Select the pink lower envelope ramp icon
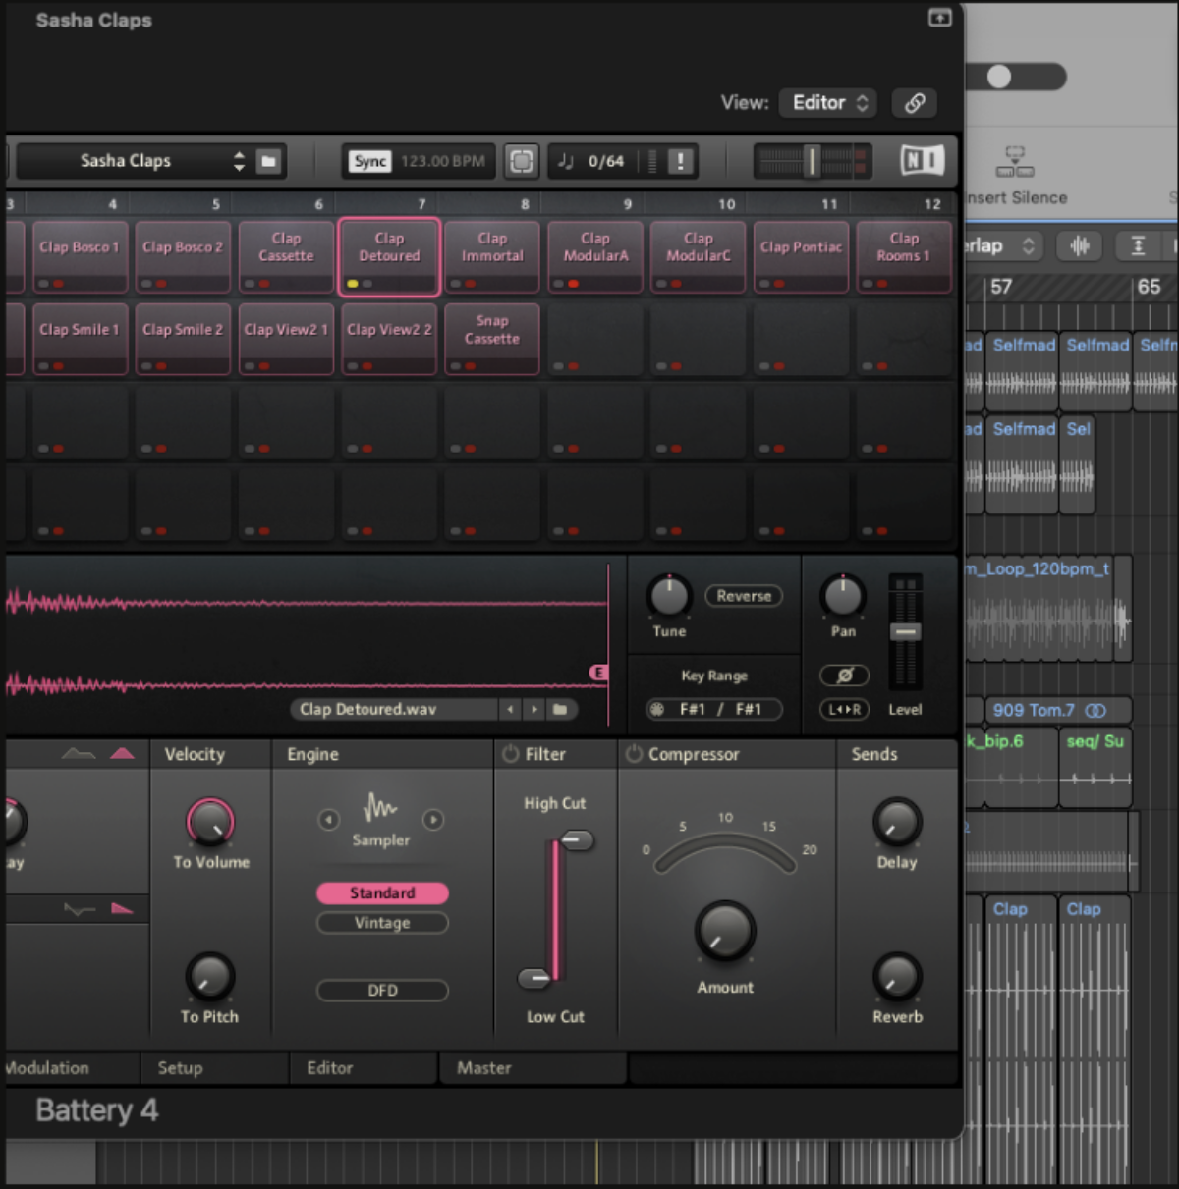This screenshot has height=1189, width=1179. coord(122,909)
